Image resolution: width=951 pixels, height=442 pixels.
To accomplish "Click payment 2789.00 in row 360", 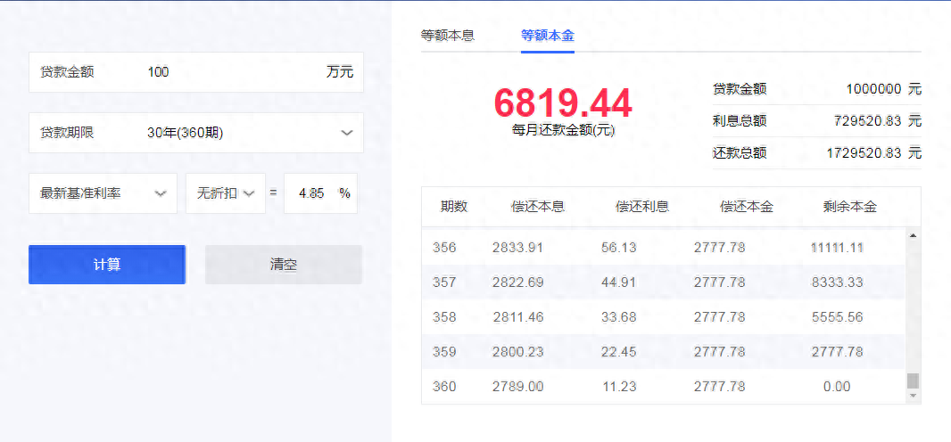I will click(x=518, y=386).
